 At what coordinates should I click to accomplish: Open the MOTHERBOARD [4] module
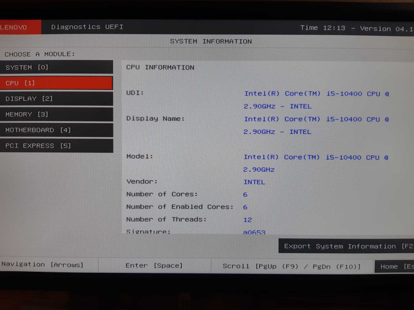click(56, 130)
